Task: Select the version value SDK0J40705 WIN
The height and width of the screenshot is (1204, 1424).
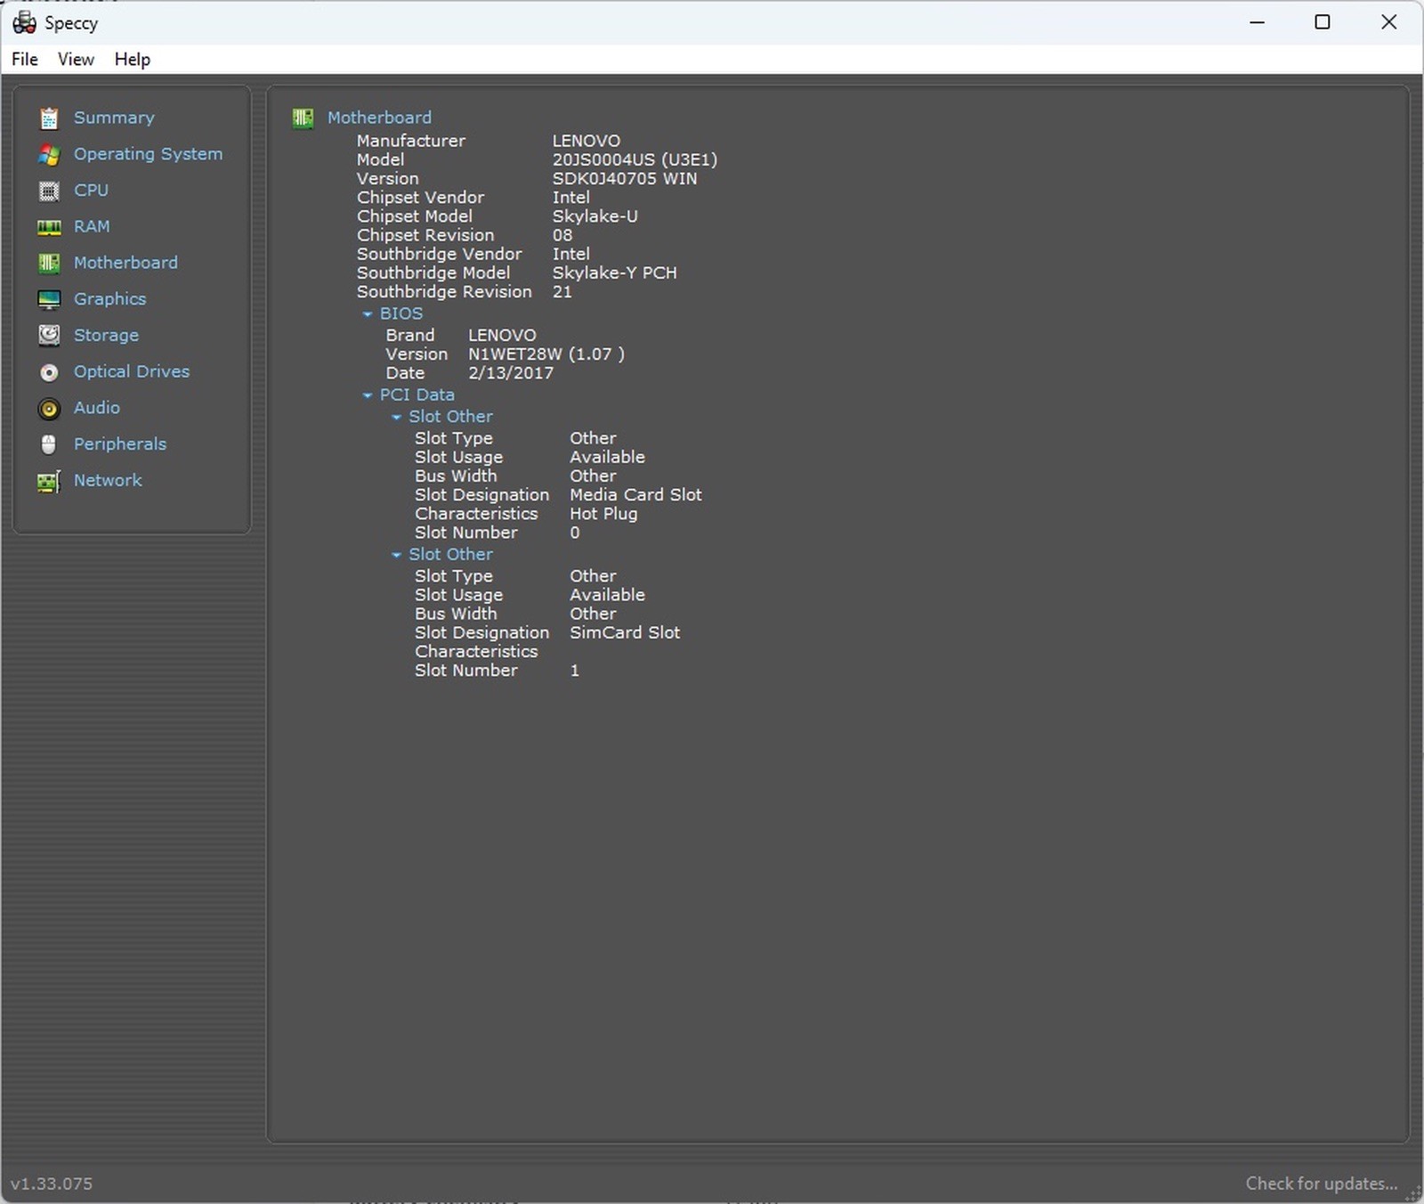Action: click(x=625, y=178)
